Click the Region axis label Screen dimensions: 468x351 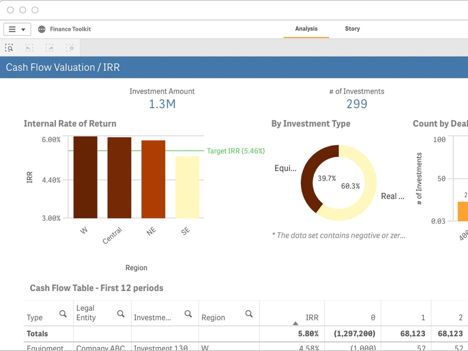(136, 268)
